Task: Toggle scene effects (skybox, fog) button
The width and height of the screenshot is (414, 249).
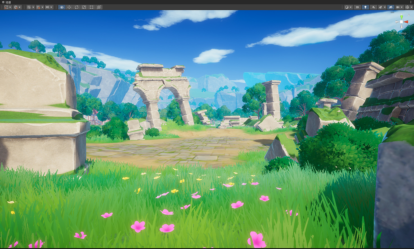Action: coord(380,7)
